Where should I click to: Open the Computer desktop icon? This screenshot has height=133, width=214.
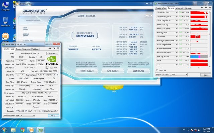(5, 6)
